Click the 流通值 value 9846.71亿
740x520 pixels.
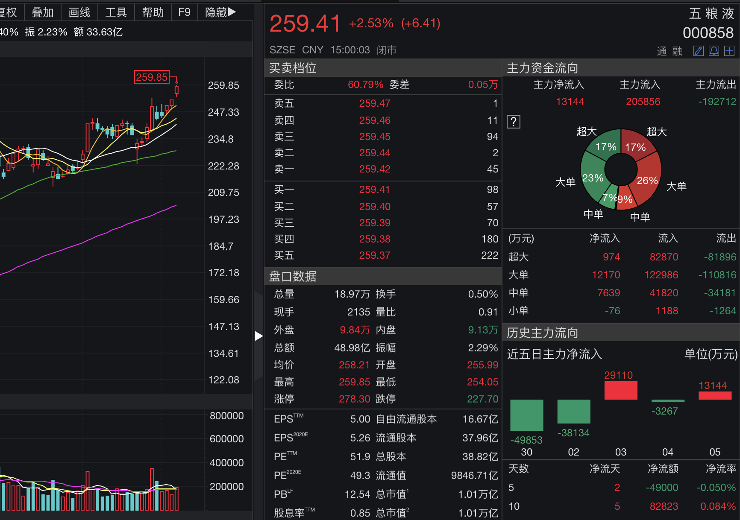point(475,476)
